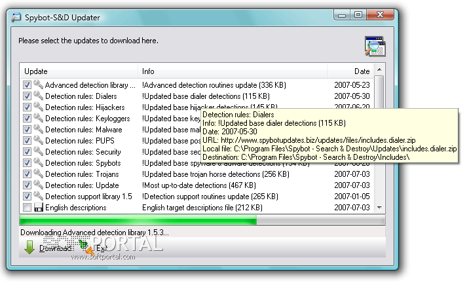Uncheck Detection rules: Trojans checkbox
The width and height of the screenshot is (469, 283).
click(27, 174)
